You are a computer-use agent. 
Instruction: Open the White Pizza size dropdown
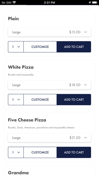point(49,85)
